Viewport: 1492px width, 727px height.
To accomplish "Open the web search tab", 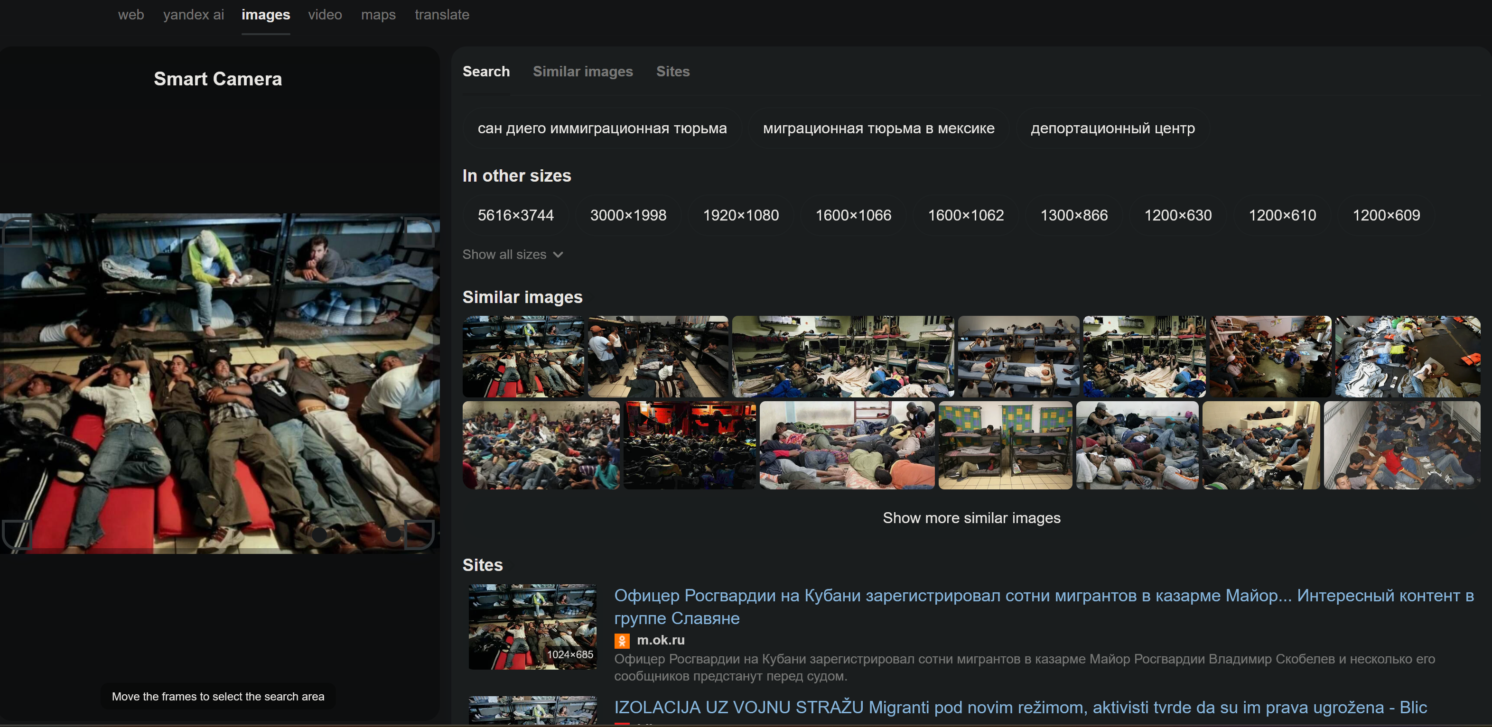I will coord(131,15).
